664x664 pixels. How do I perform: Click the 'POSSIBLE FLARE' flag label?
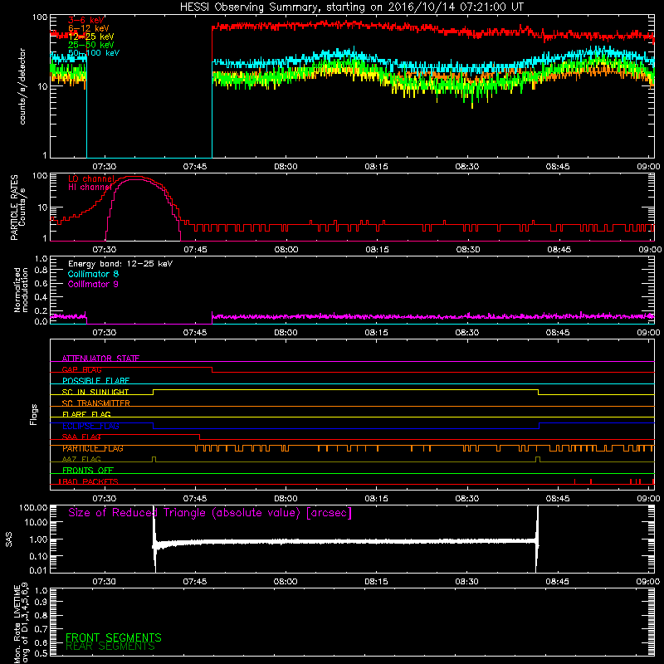pyautogui.click(x=95, y=381)
